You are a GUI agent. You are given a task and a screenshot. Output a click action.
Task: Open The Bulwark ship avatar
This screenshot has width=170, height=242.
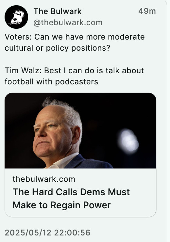16,17
